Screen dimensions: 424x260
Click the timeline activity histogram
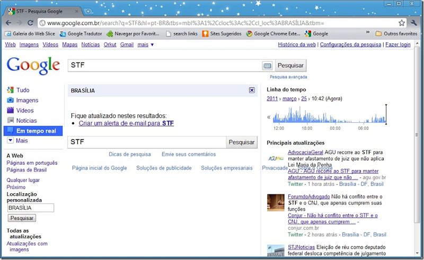pos(329,114)
